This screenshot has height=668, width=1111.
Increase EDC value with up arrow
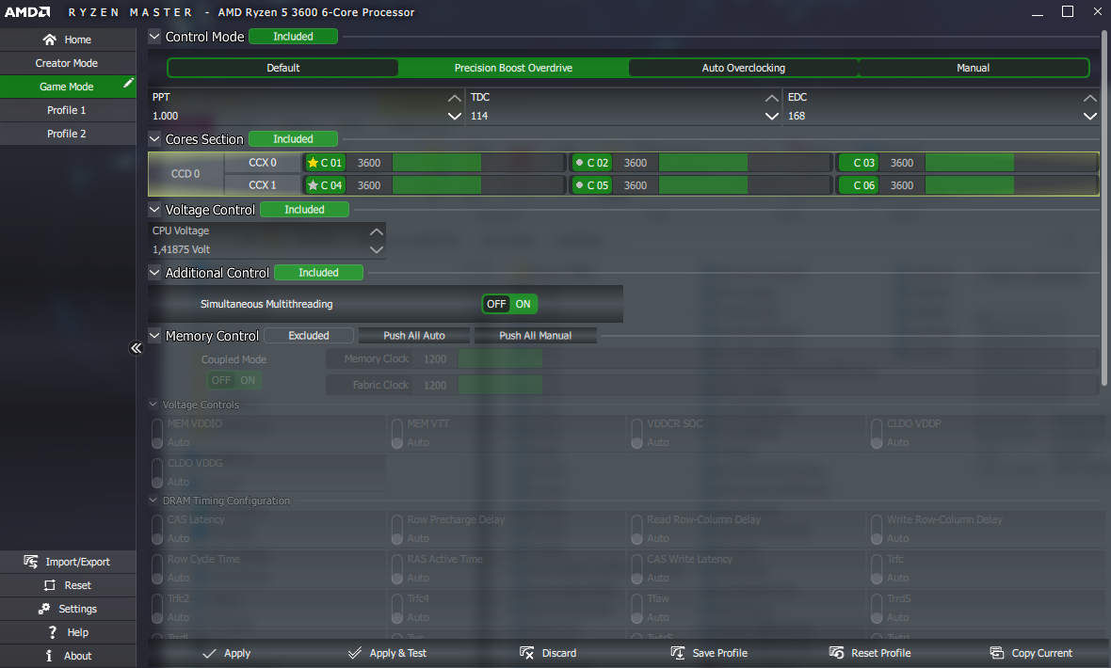1089,98
